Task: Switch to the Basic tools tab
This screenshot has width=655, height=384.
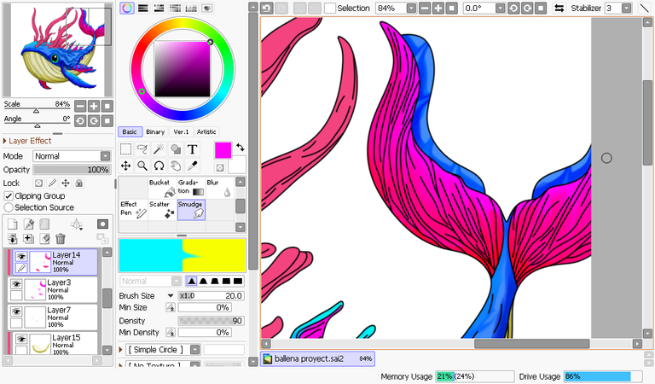Action: (x=130, y=131)
